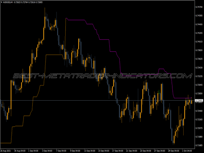204x153 pixels.
Task: Click the current price tag on price axis
Action: pyautogui.click(x=199, y=101)
